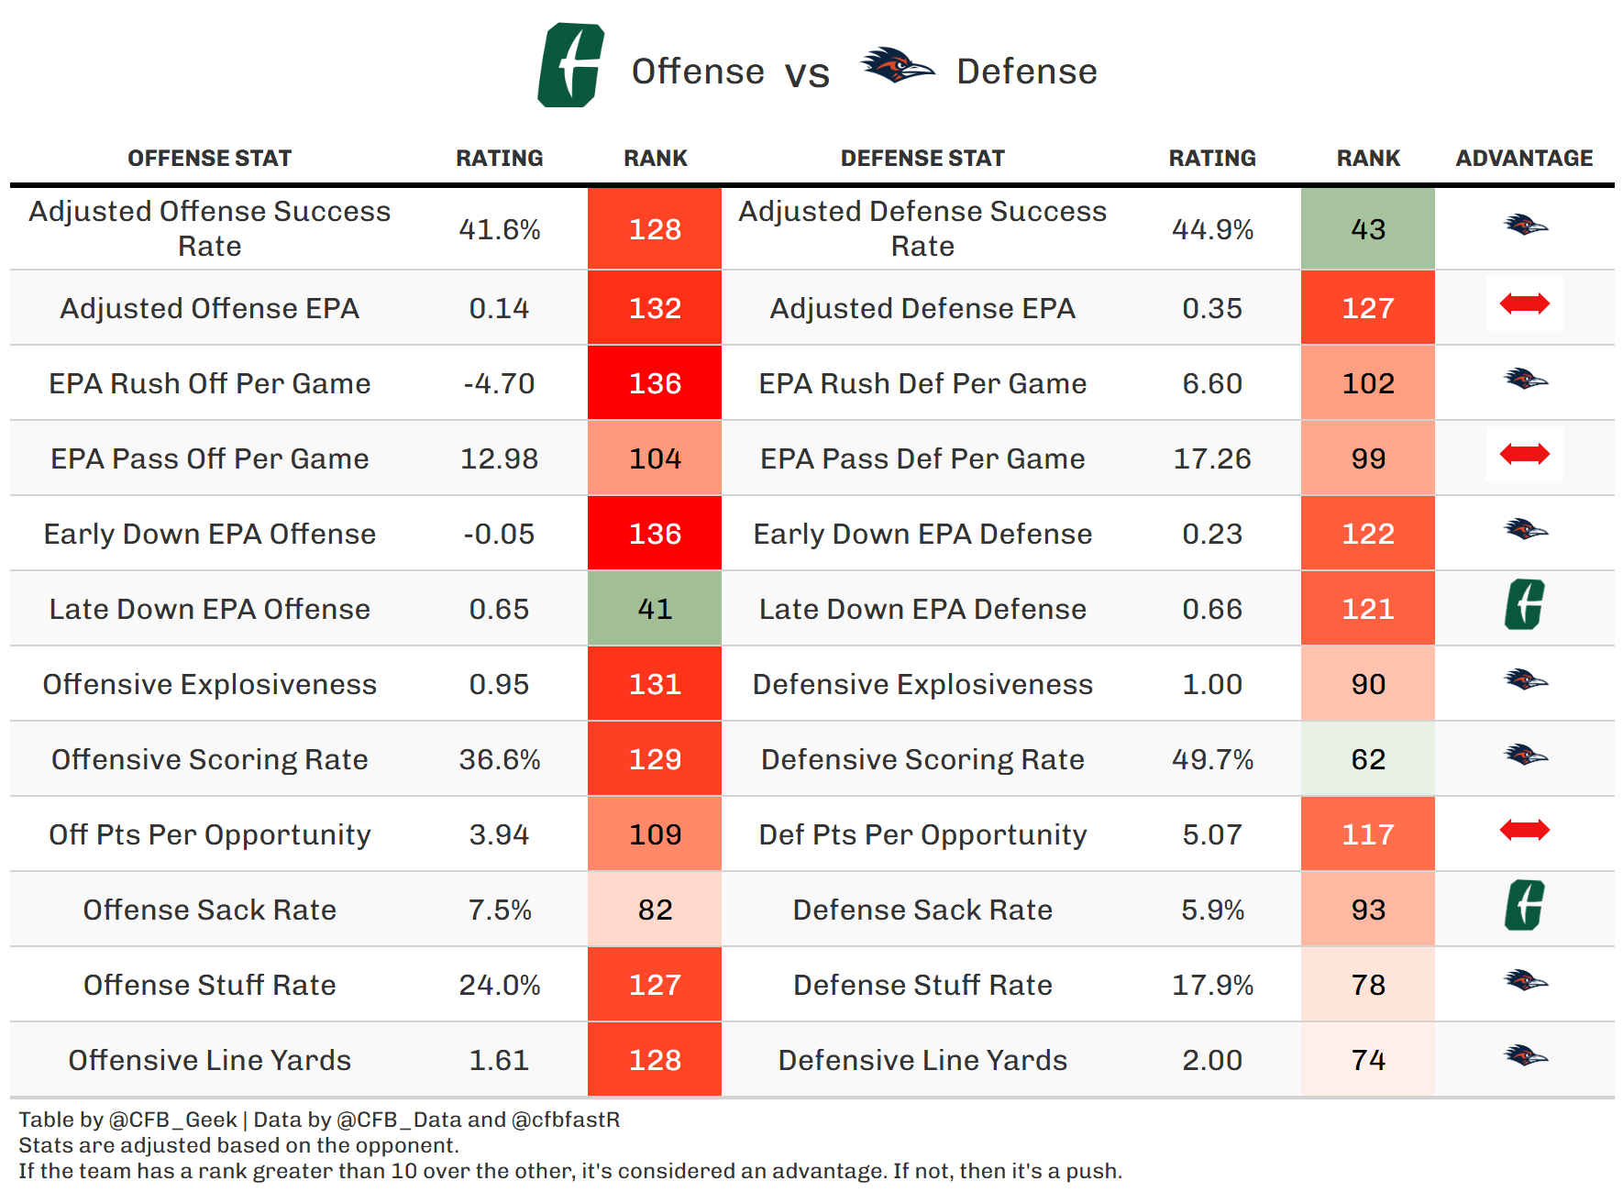The height and width of the screenshot is (1203, 1623).
Task: Click the advantage logo in the Success Rate row
Action: pyautogui.click(x=1525, y=226)
